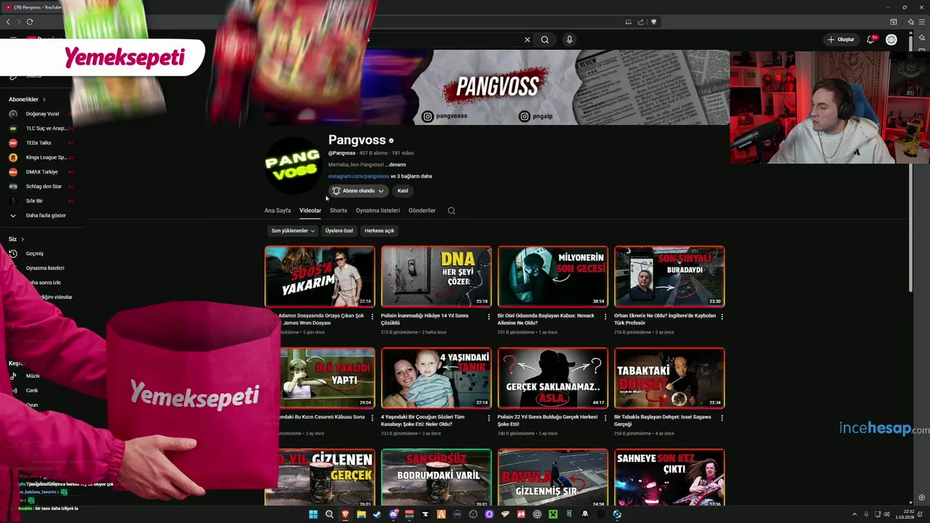Open Minecraft from the taskbar
930x523 pixels.
tap(553, 514)
